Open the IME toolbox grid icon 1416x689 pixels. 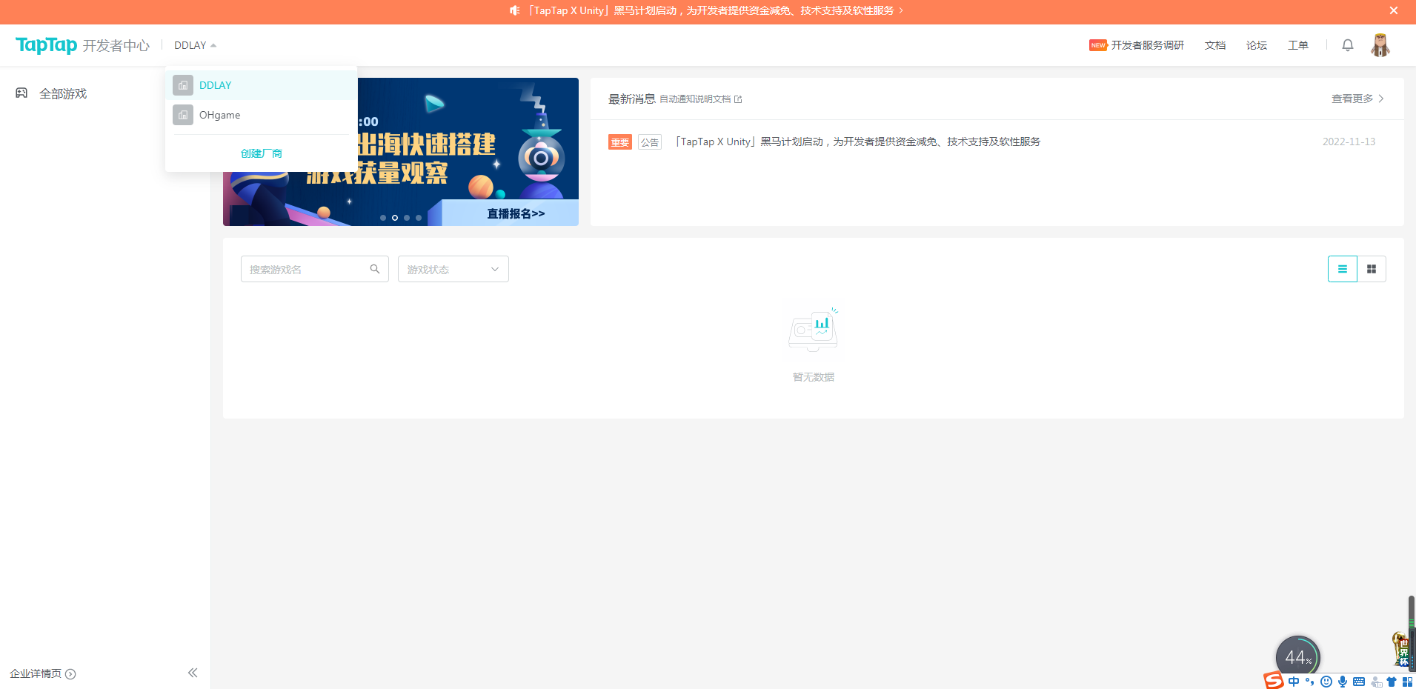pyautogui.click(x=1407, y=682)
